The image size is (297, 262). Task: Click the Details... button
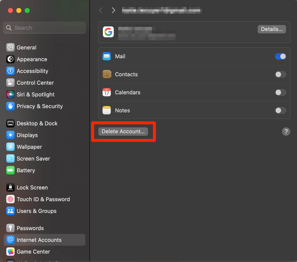[x=272, y=29]
